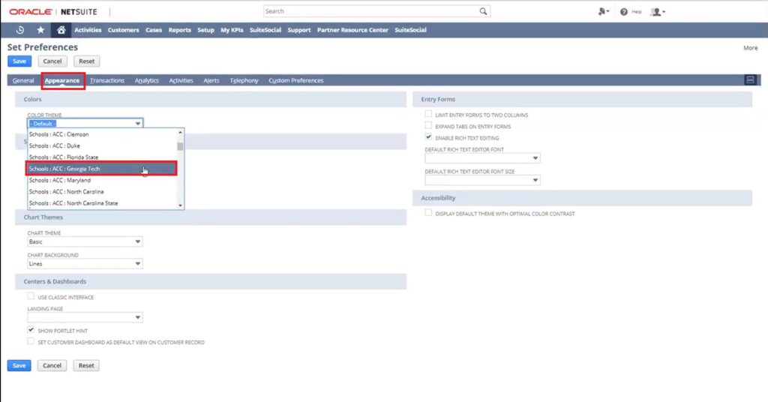Switch to the Activities subtab

pyautogui.click(x=181, y=80)
